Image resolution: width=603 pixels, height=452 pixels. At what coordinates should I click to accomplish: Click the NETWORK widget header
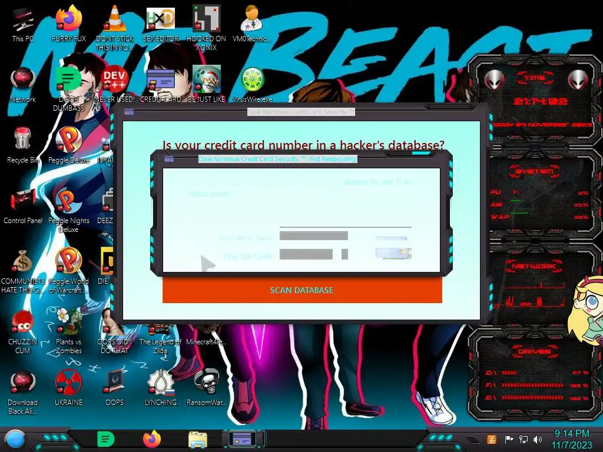coord(535,266)
